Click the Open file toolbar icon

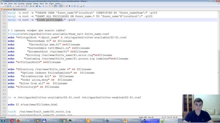[x=5, y=6]
